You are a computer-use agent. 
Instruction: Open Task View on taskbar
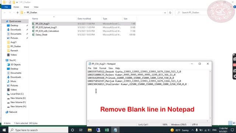[81, 130]
